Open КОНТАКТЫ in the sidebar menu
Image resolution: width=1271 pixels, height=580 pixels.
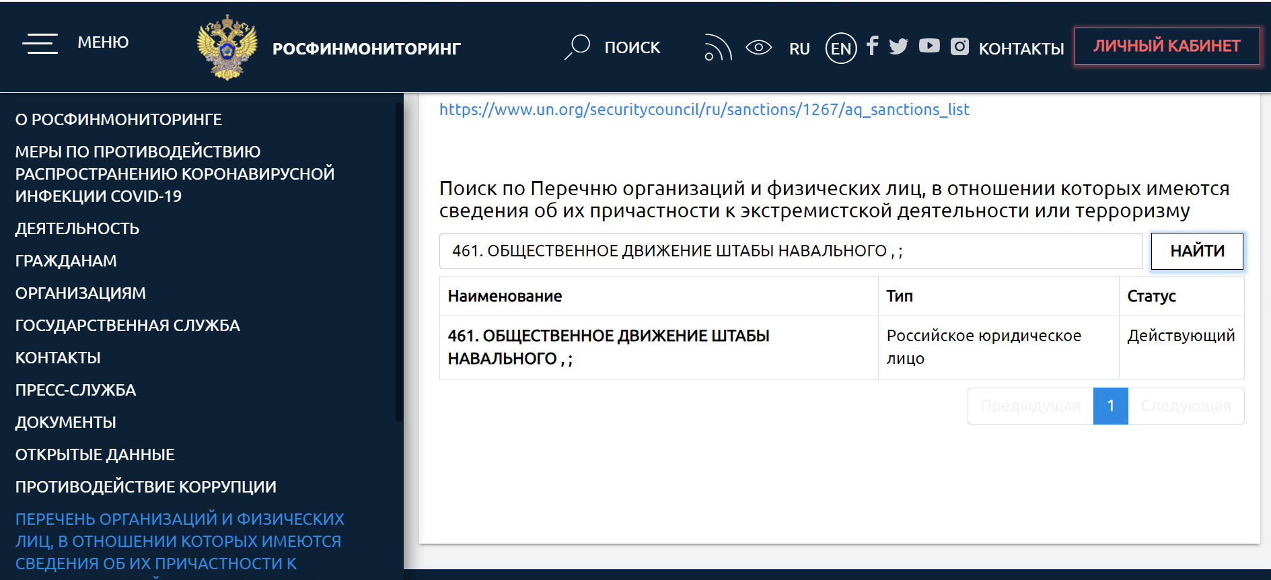click(58, 358)
